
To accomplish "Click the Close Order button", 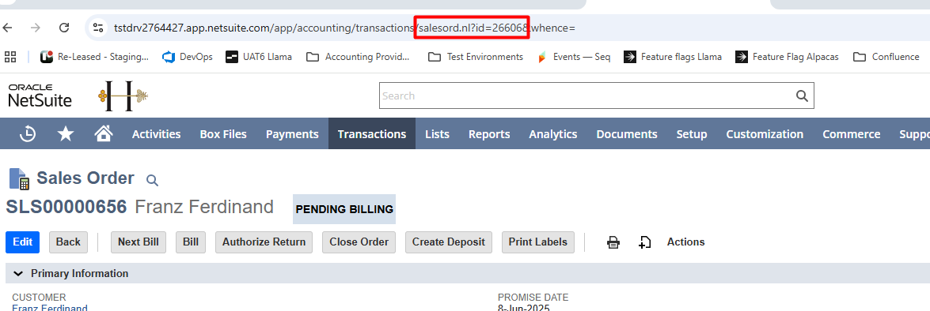I will coord(359,242).
